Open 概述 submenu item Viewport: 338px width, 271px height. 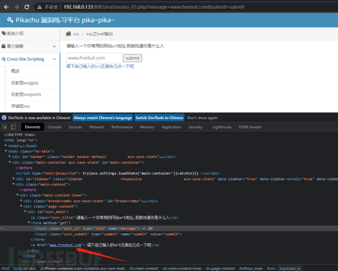click(15, 71)
